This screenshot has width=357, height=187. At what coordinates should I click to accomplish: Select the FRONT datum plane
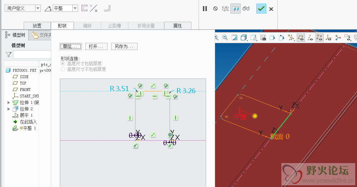pyautogui.click(x=22, y=90)
